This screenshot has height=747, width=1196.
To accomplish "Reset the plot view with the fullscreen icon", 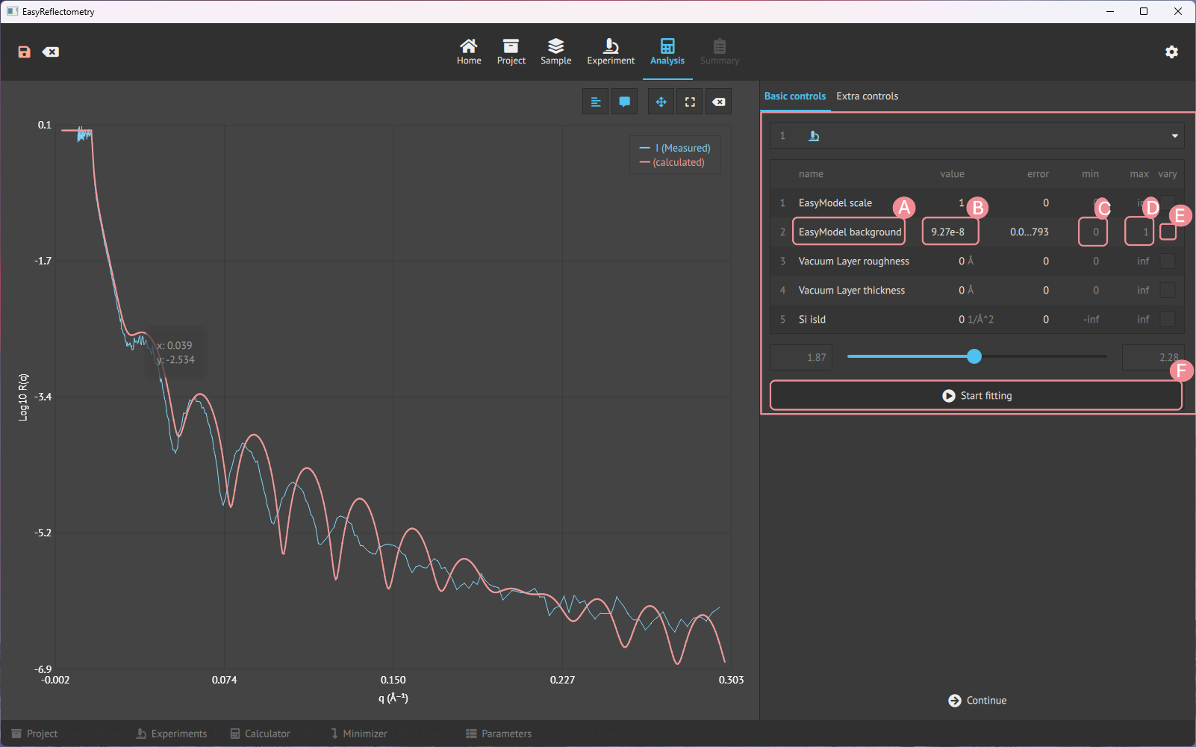I will [689, 101].
